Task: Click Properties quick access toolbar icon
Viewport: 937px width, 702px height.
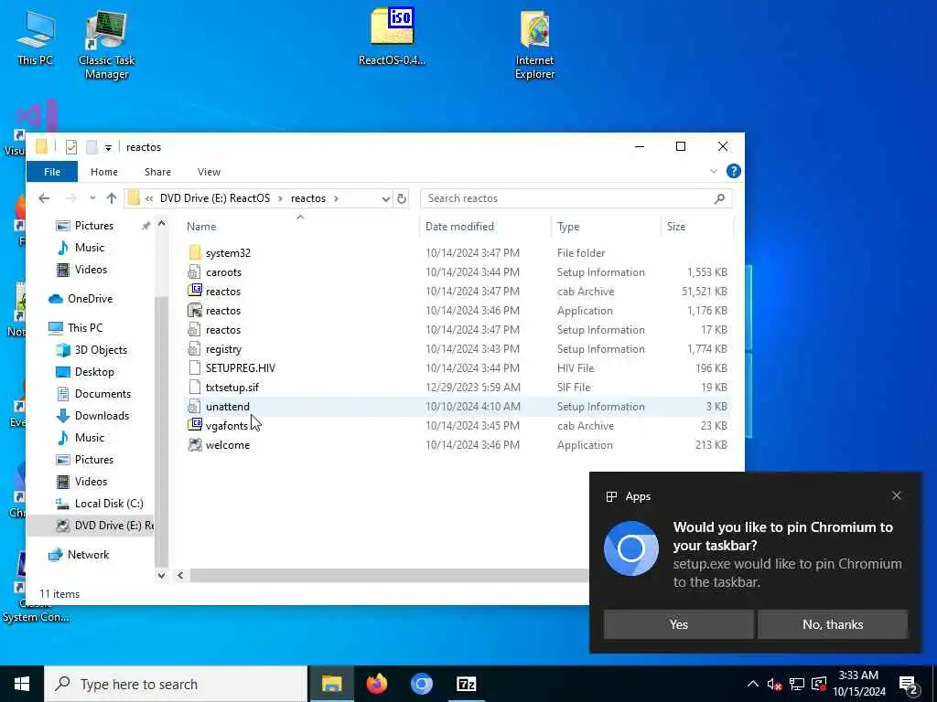Action: coord(71,147)
